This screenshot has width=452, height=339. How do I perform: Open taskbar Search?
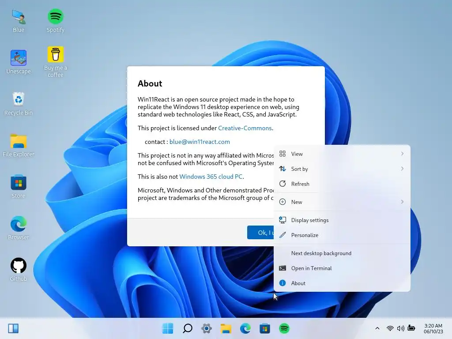click(187, 328)
